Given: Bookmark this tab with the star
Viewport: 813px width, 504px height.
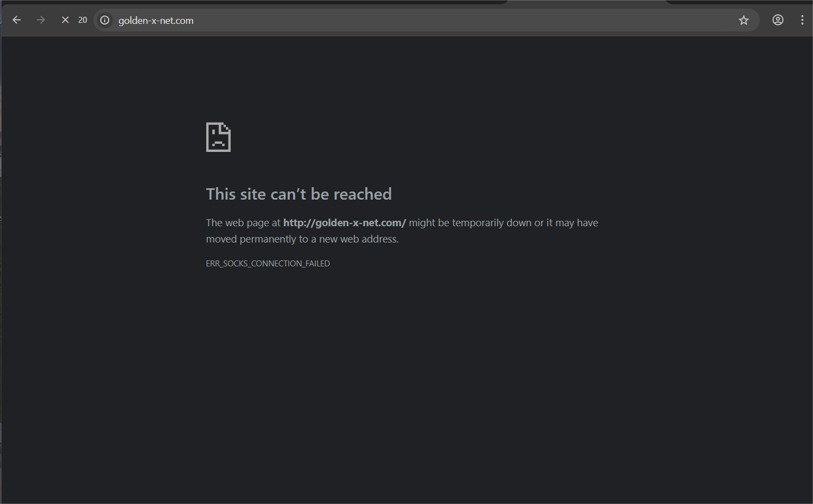Looking at the screenshot, I should (744, 20).
